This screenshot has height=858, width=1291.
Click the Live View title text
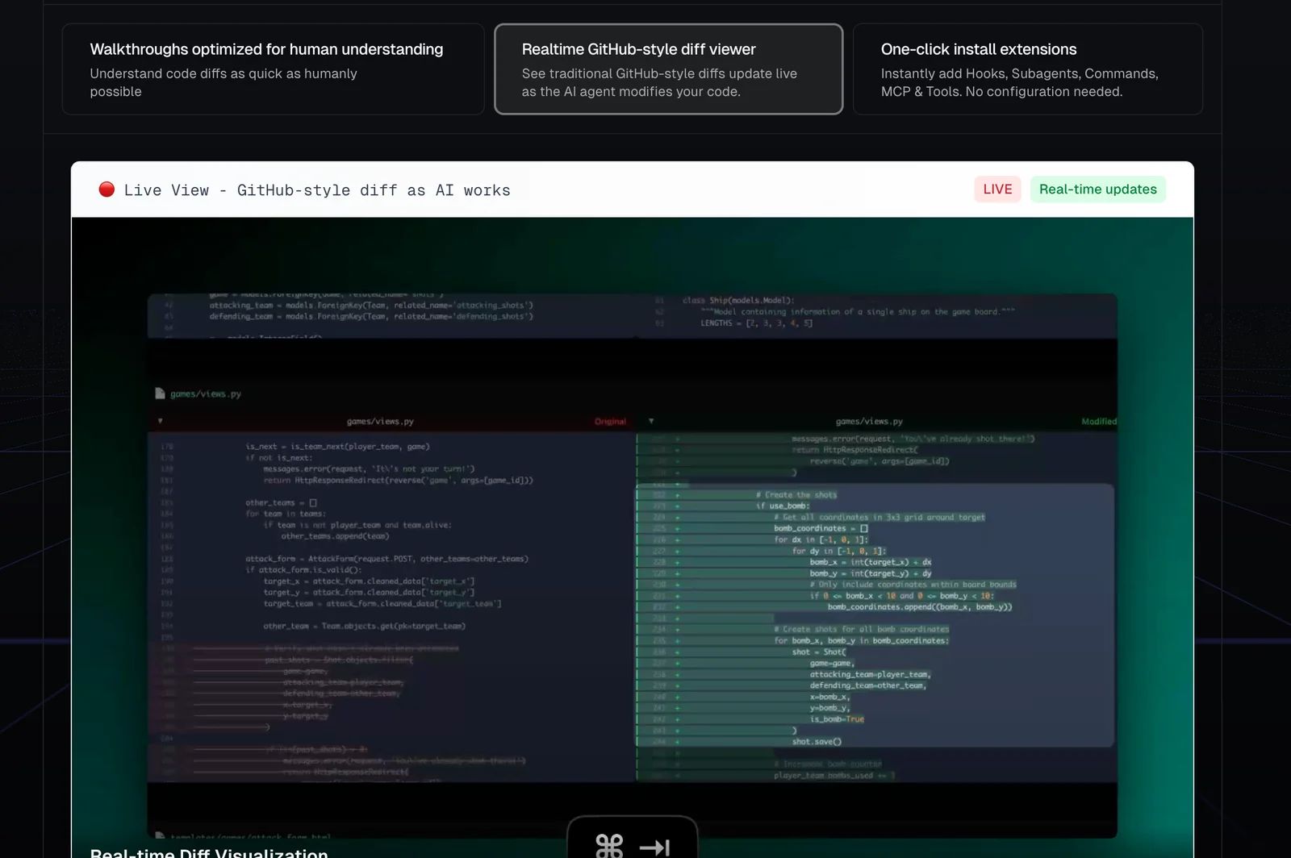point(317,190)
